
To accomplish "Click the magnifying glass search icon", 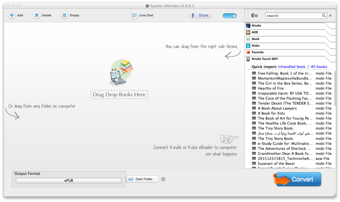I will pos(324,15).
